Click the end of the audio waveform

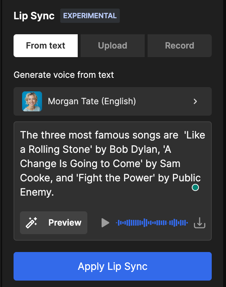(x=187, y=223)
